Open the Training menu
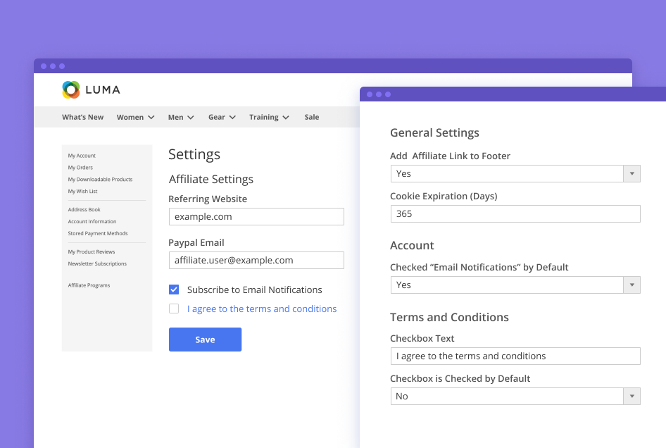666x448 pixels. pyautogui.click(x=269, y=118)
